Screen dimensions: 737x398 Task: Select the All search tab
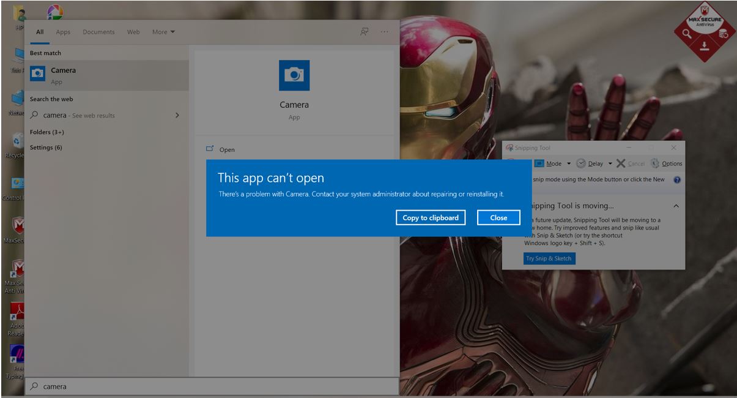click(40, 32)
